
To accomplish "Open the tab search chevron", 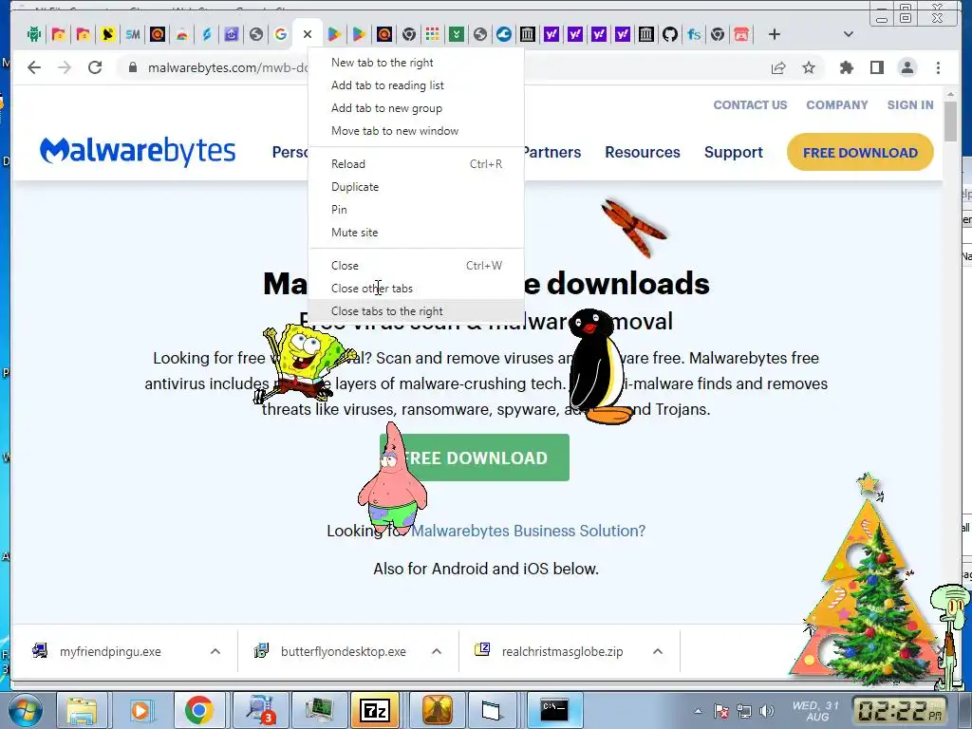I will [x=849, y=35].
